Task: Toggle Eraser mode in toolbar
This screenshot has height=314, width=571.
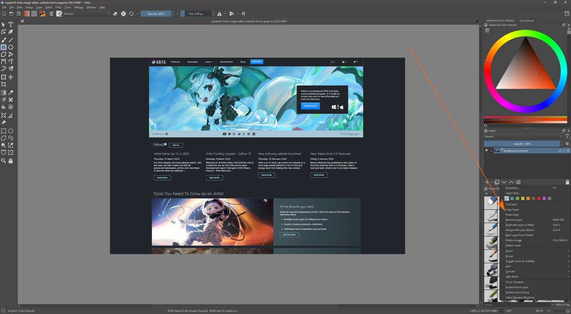Action: coord(115,14)
